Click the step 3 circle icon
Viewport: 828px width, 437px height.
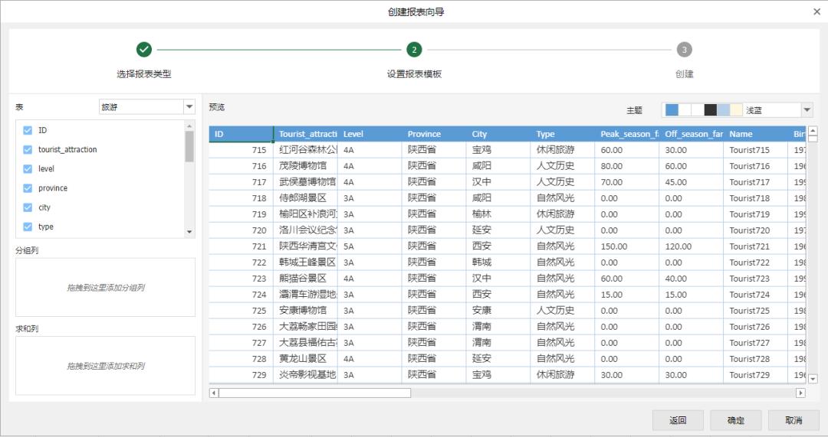point(685,50)
